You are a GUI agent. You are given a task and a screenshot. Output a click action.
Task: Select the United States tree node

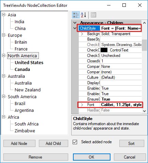[29, 63]
